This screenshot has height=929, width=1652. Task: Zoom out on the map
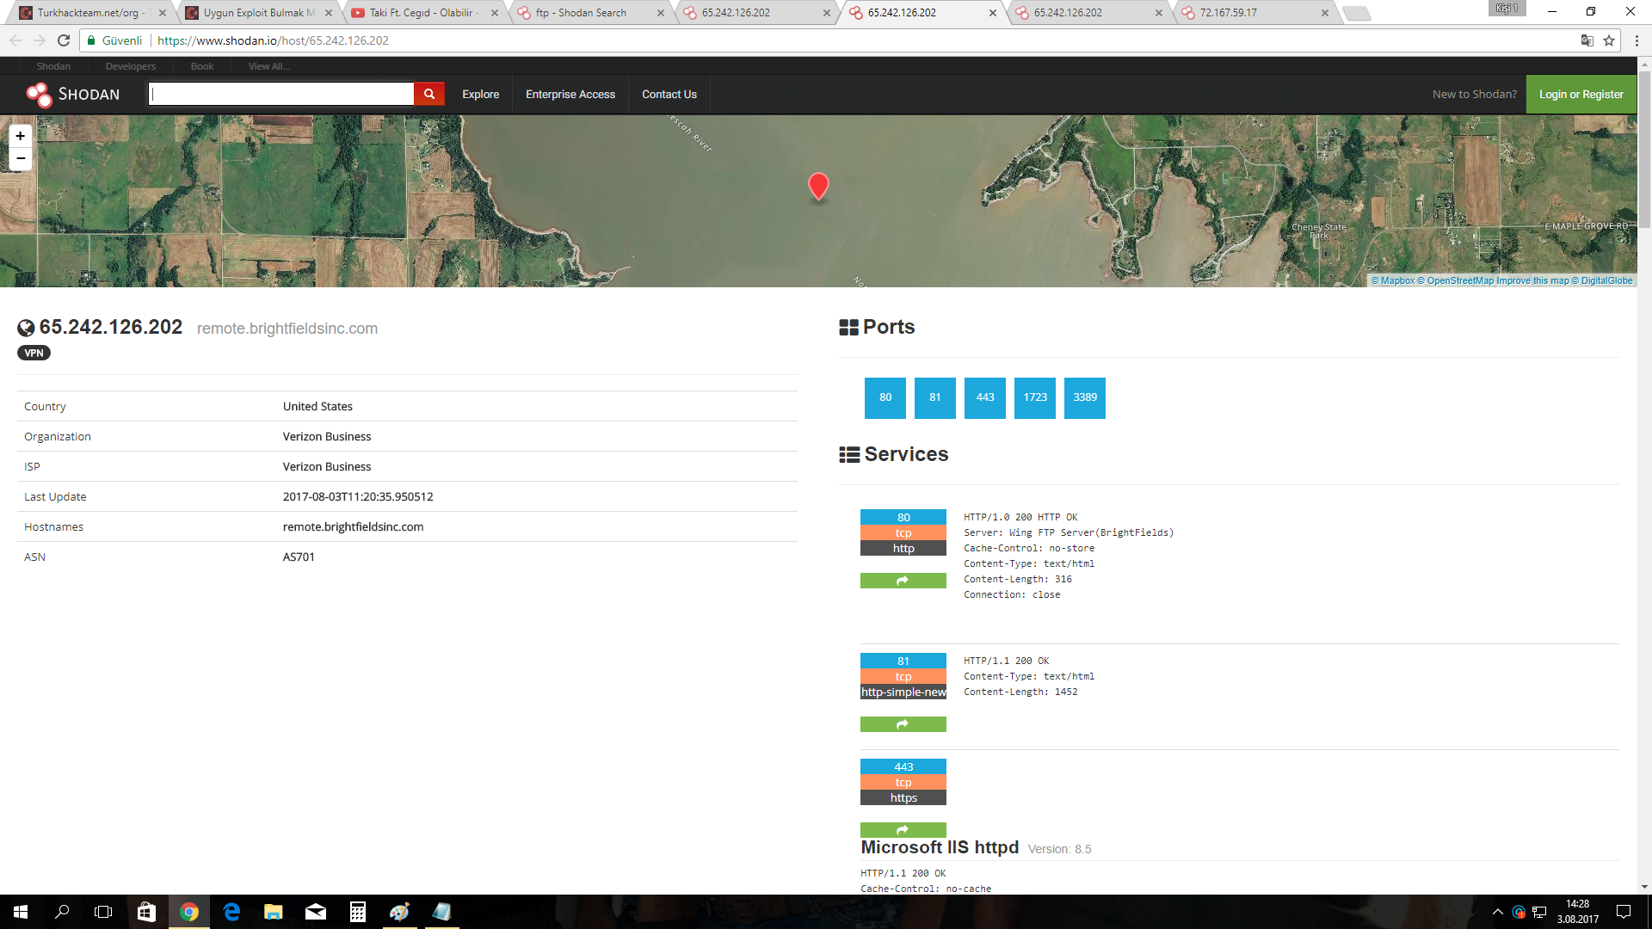coord(21,158)
